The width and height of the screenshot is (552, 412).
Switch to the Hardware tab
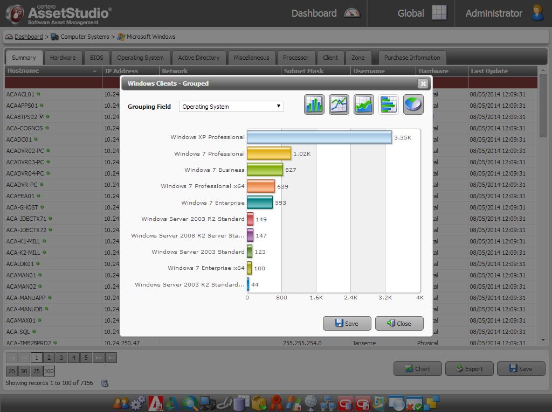tap(63, 58)
